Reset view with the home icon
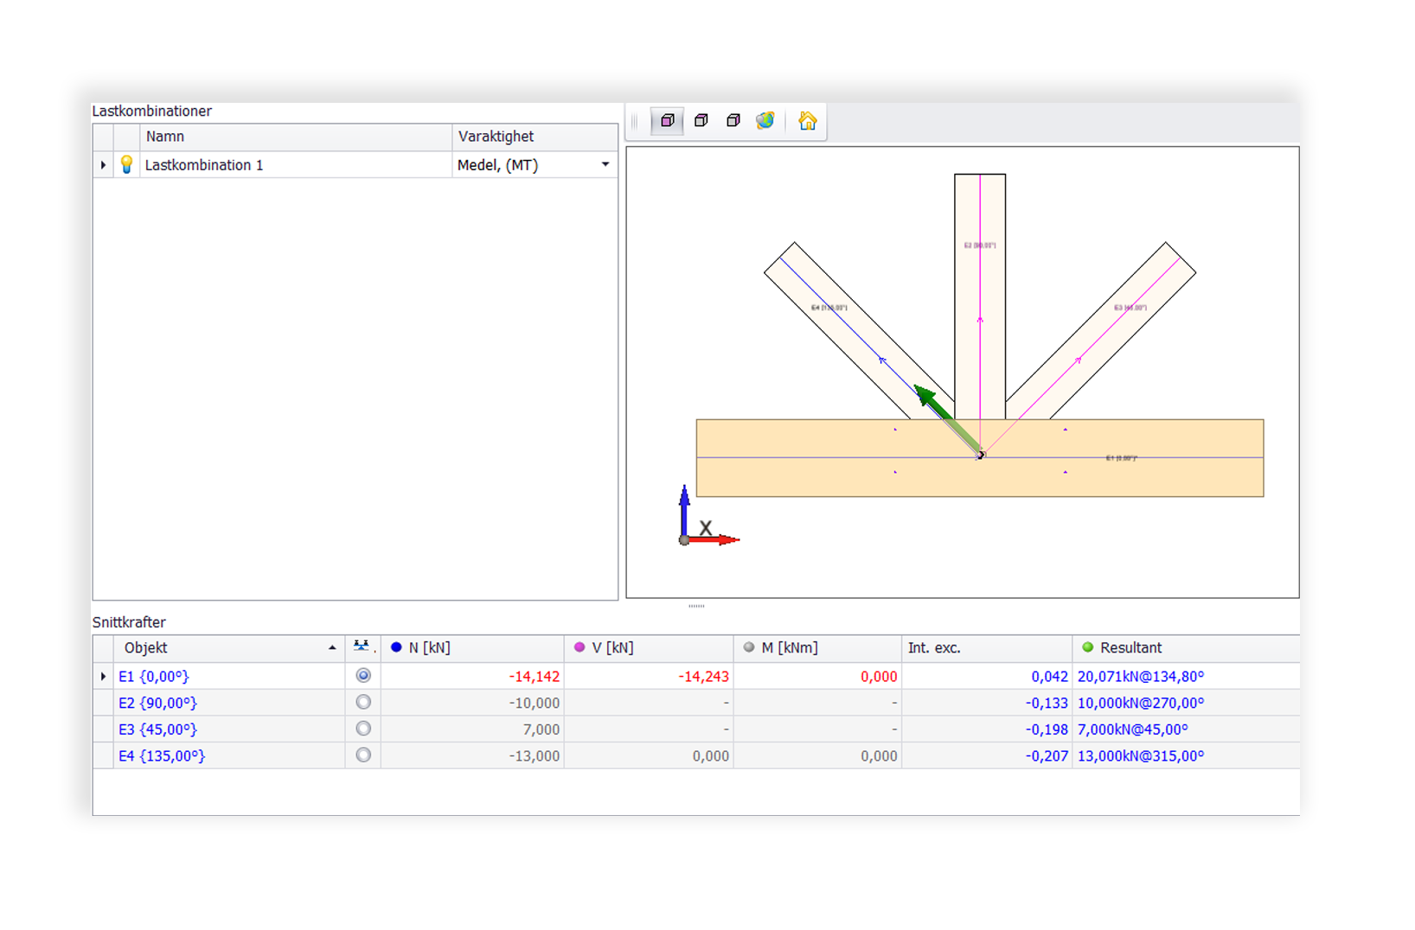This screenshot has width=1415, height=930. pyautogui.click(x=807, y=121)
